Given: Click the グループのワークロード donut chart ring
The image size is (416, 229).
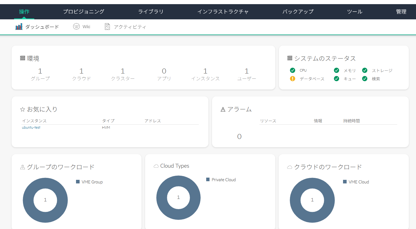Looking at the screenshot, I should 28,200.
